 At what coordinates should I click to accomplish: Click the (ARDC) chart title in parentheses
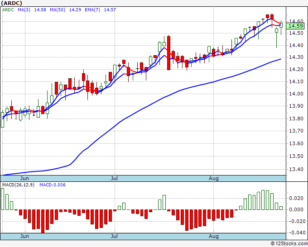click(11, 3)
